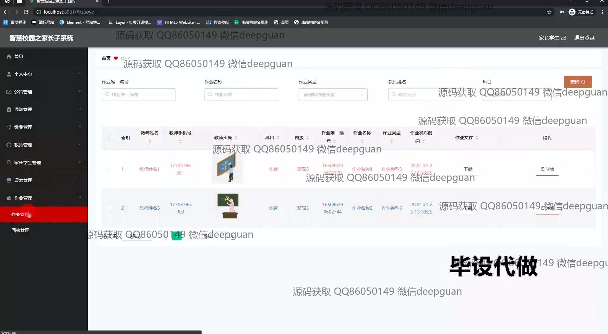Open 回答管理 submenu item
Screen dimensions: 608x334
click(x=20, y=230)
